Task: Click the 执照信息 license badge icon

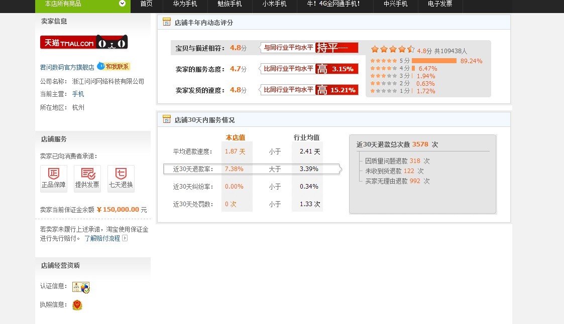Action: [x=77, y=305]
